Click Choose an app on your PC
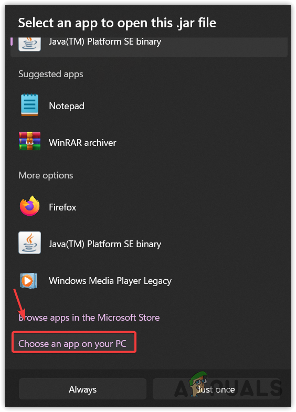 click(72, 344)
